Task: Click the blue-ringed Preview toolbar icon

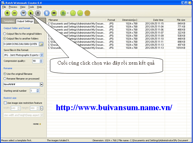Action: 23,13
